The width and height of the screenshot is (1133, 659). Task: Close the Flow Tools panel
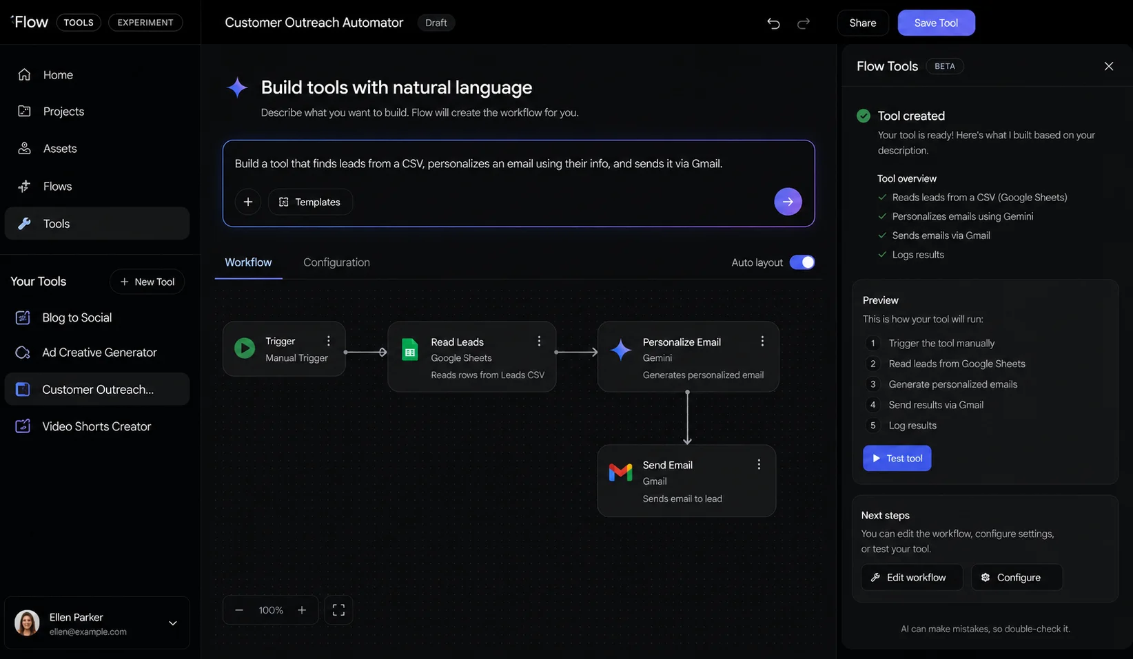click(x=1108, y=66)
